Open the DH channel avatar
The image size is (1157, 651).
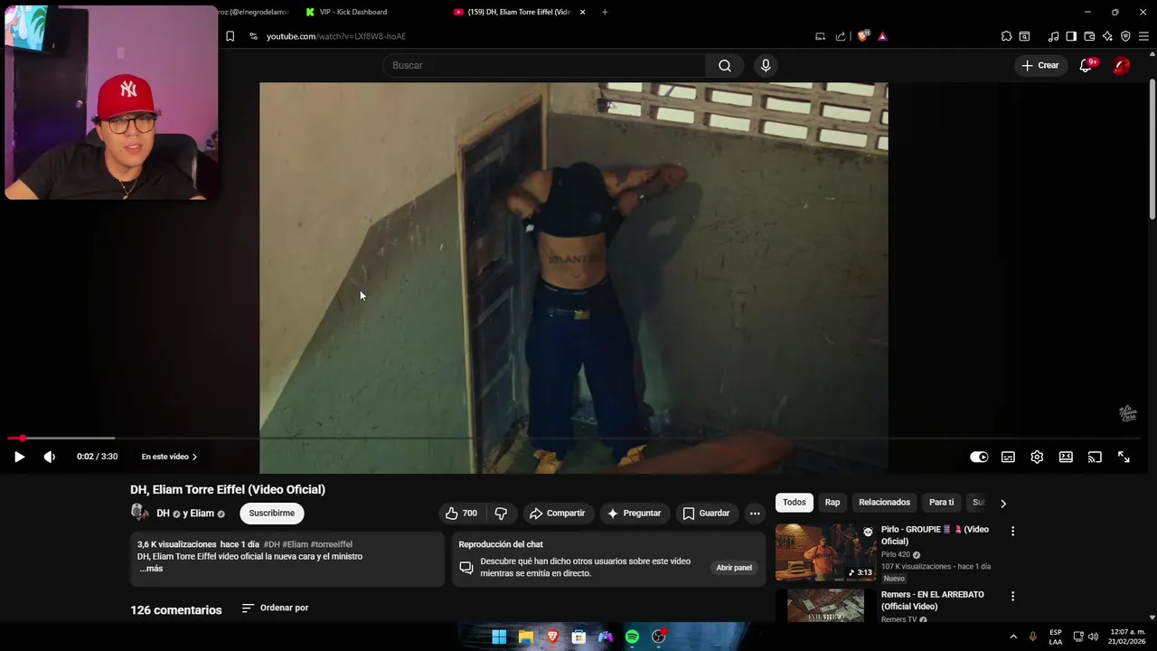[140, 513]
